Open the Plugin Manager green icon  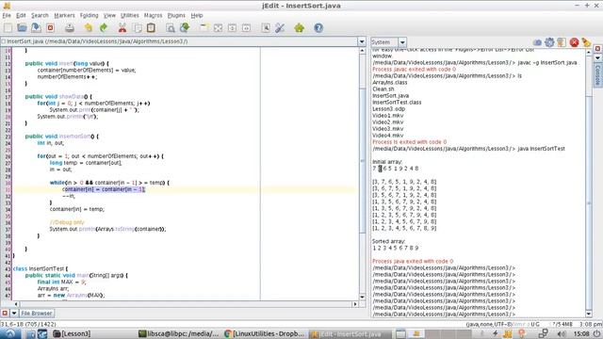point(300,27)
